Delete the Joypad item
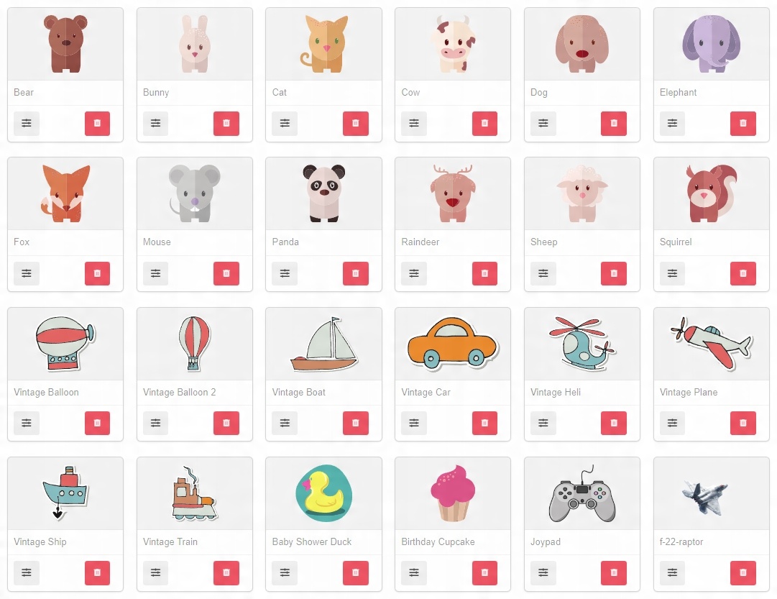 pos(614,572)
